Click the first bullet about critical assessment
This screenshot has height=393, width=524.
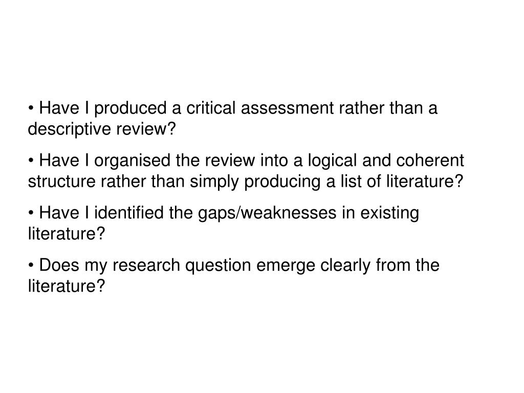pyautogui.click(x=233, y=118)
